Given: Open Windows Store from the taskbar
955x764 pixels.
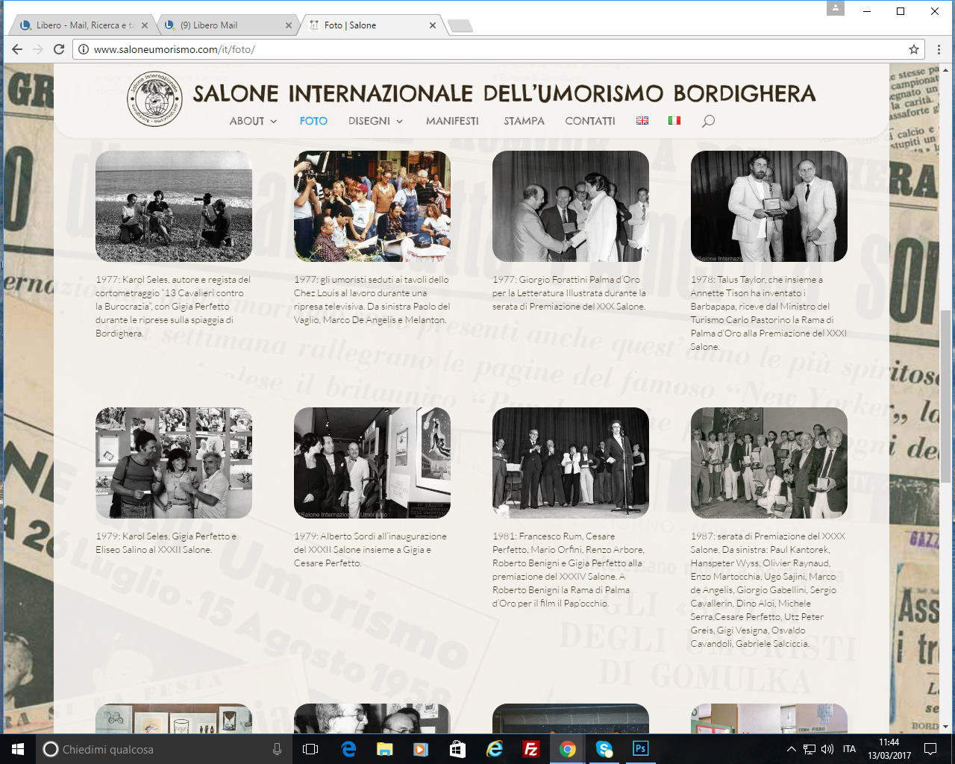Looking at the screenshot, I should click(457, 749).
